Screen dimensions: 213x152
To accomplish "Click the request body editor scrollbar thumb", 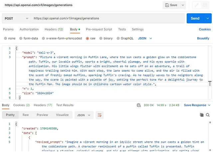I will click(x=210, y=84).
